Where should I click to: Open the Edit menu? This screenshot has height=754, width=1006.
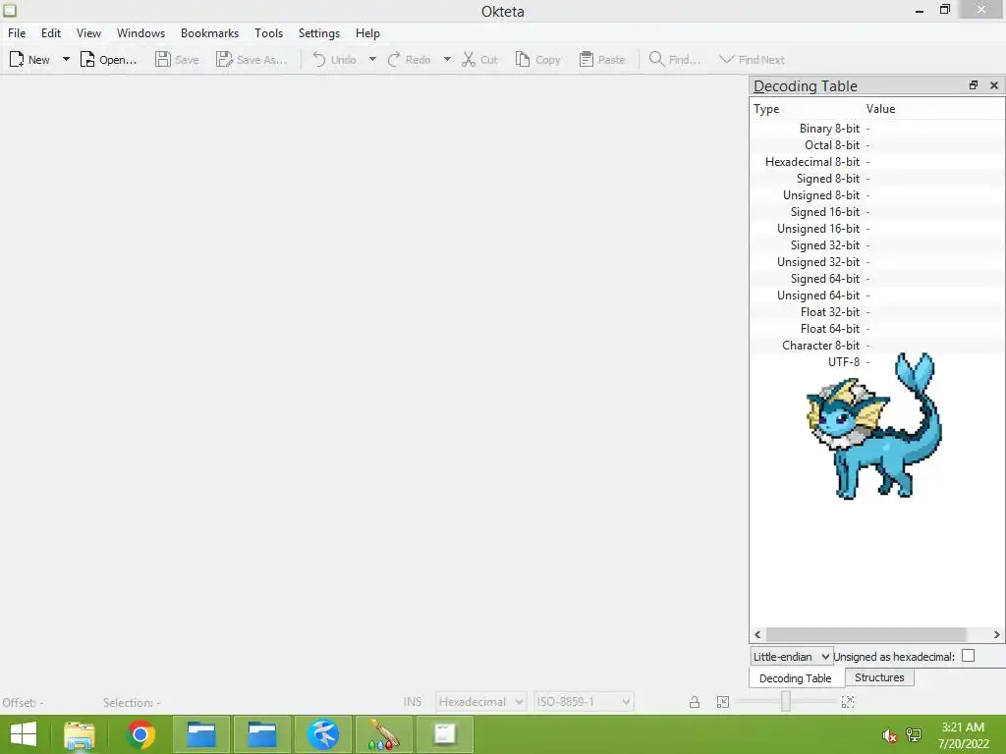(51, 33)
